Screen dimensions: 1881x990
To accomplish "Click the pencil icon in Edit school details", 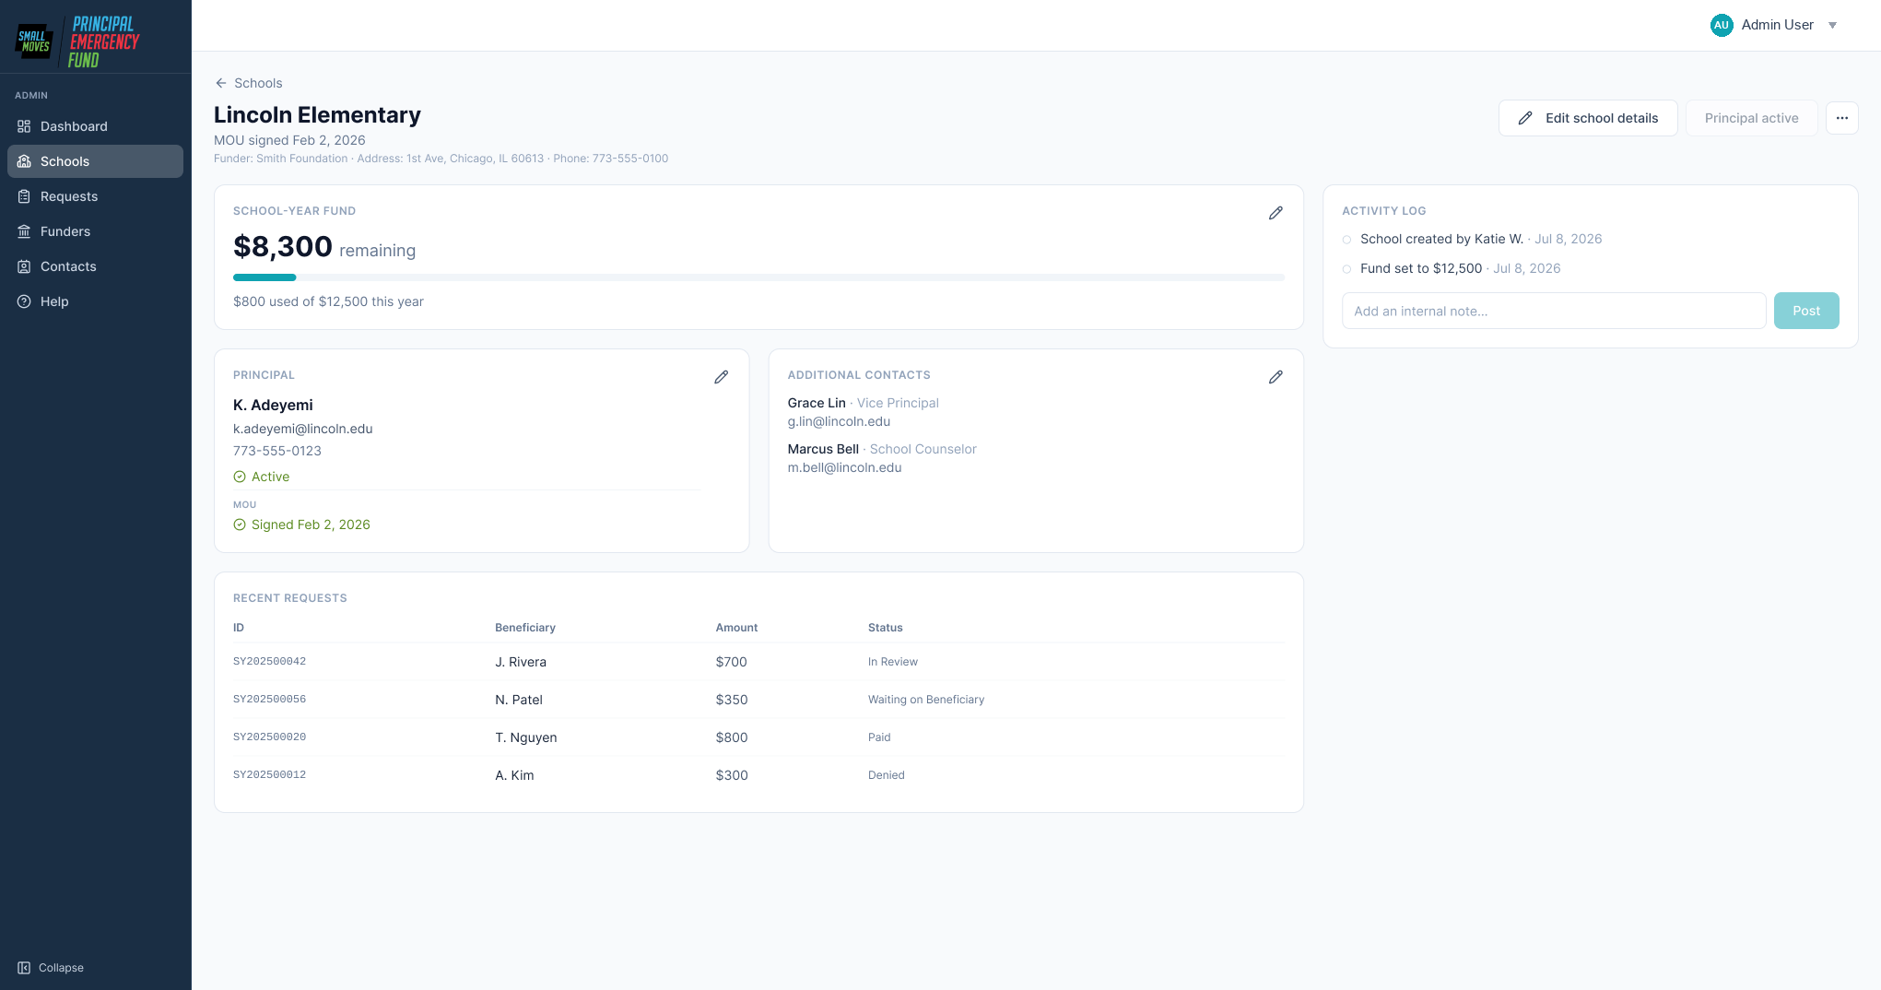I will point(1525,118).
